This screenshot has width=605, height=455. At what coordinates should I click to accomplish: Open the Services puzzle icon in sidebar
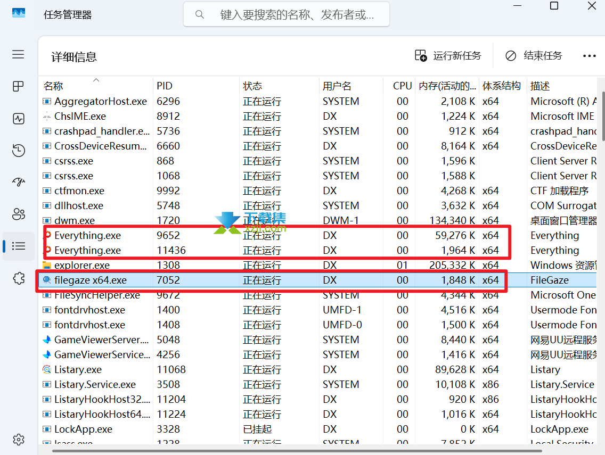click(19, 278)
